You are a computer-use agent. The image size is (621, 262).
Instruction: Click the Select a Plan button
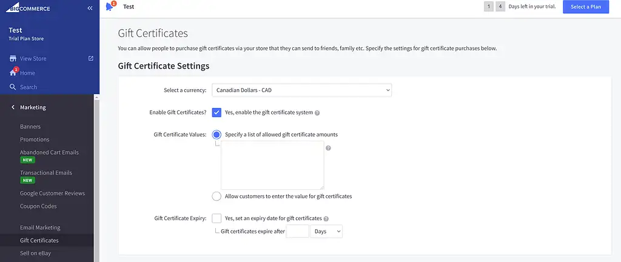click(x=586, y=7)
